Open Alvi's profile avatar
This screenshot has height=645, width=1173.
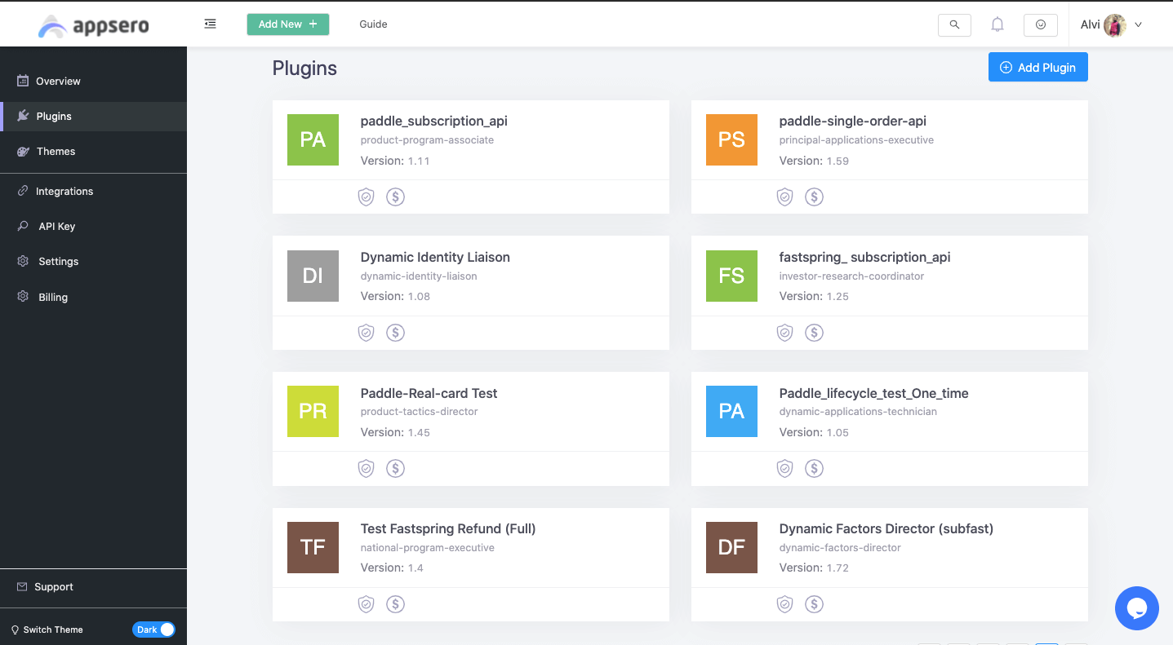[x=1115, y=24]
